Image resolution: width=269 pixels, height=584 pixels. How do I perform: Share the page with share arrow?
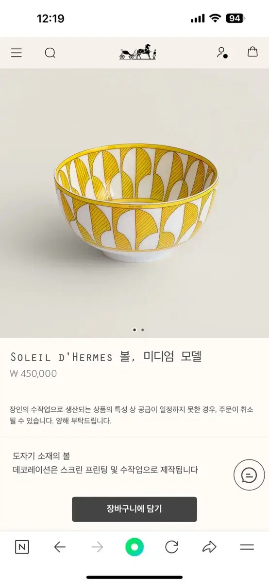[209, 547]
